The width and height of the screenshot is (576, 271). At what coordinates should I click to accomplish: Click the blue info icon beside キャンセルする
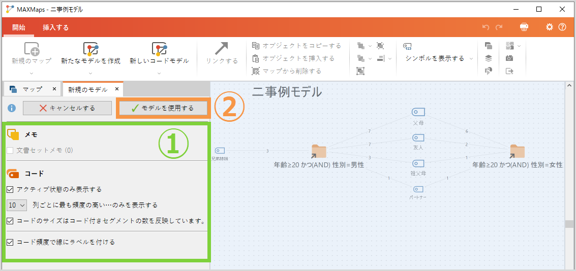pyautogui.click(x=12, y=108)
